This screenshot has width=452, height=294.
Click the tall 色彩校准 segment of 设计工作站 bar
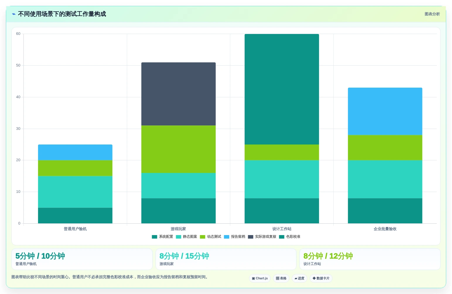282,89
